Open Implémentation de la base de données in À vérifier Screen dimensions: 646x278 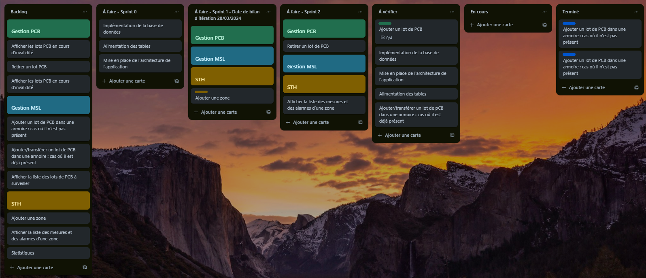pos(416,56)
